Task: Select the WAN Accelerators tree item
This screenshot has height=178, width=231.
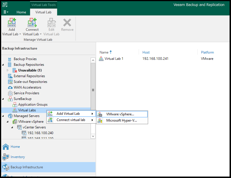Action: point(27,87)
